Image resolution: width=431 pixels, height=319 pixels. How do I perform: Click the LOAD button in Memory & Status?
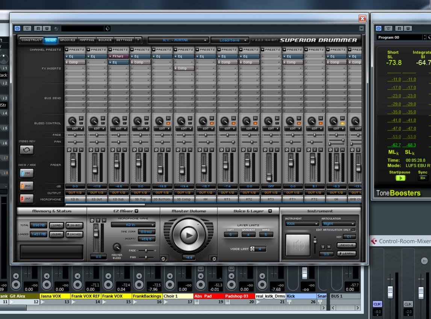(x=57, y=225)
